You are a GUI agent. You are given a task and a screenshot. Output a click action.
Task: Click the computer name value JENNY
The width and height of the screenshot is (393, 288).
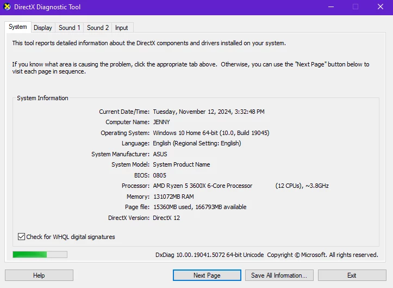pyautogui.click(x=161, y=122)
